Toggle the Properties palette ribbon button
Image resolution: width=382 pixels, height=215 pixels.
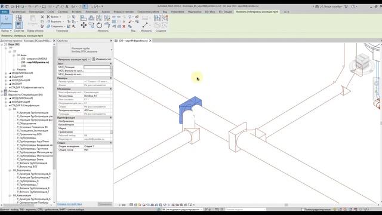pos(19,25)
